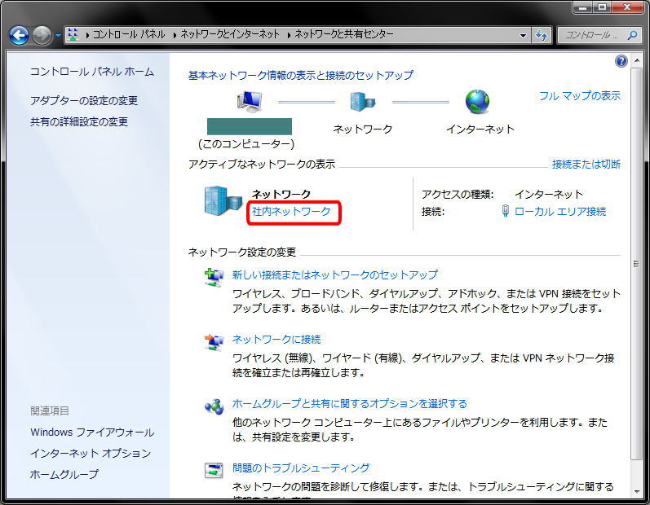
Task: Open コントロール パネル breadcrumb
Action: pyautogui.click(x=129, y=34)
